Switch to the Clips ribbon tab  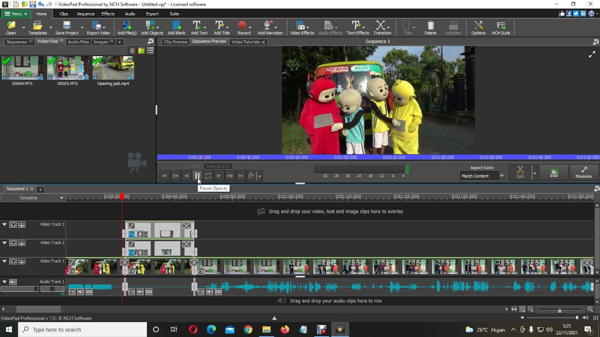pyautogui.click(x=64, y=14)
